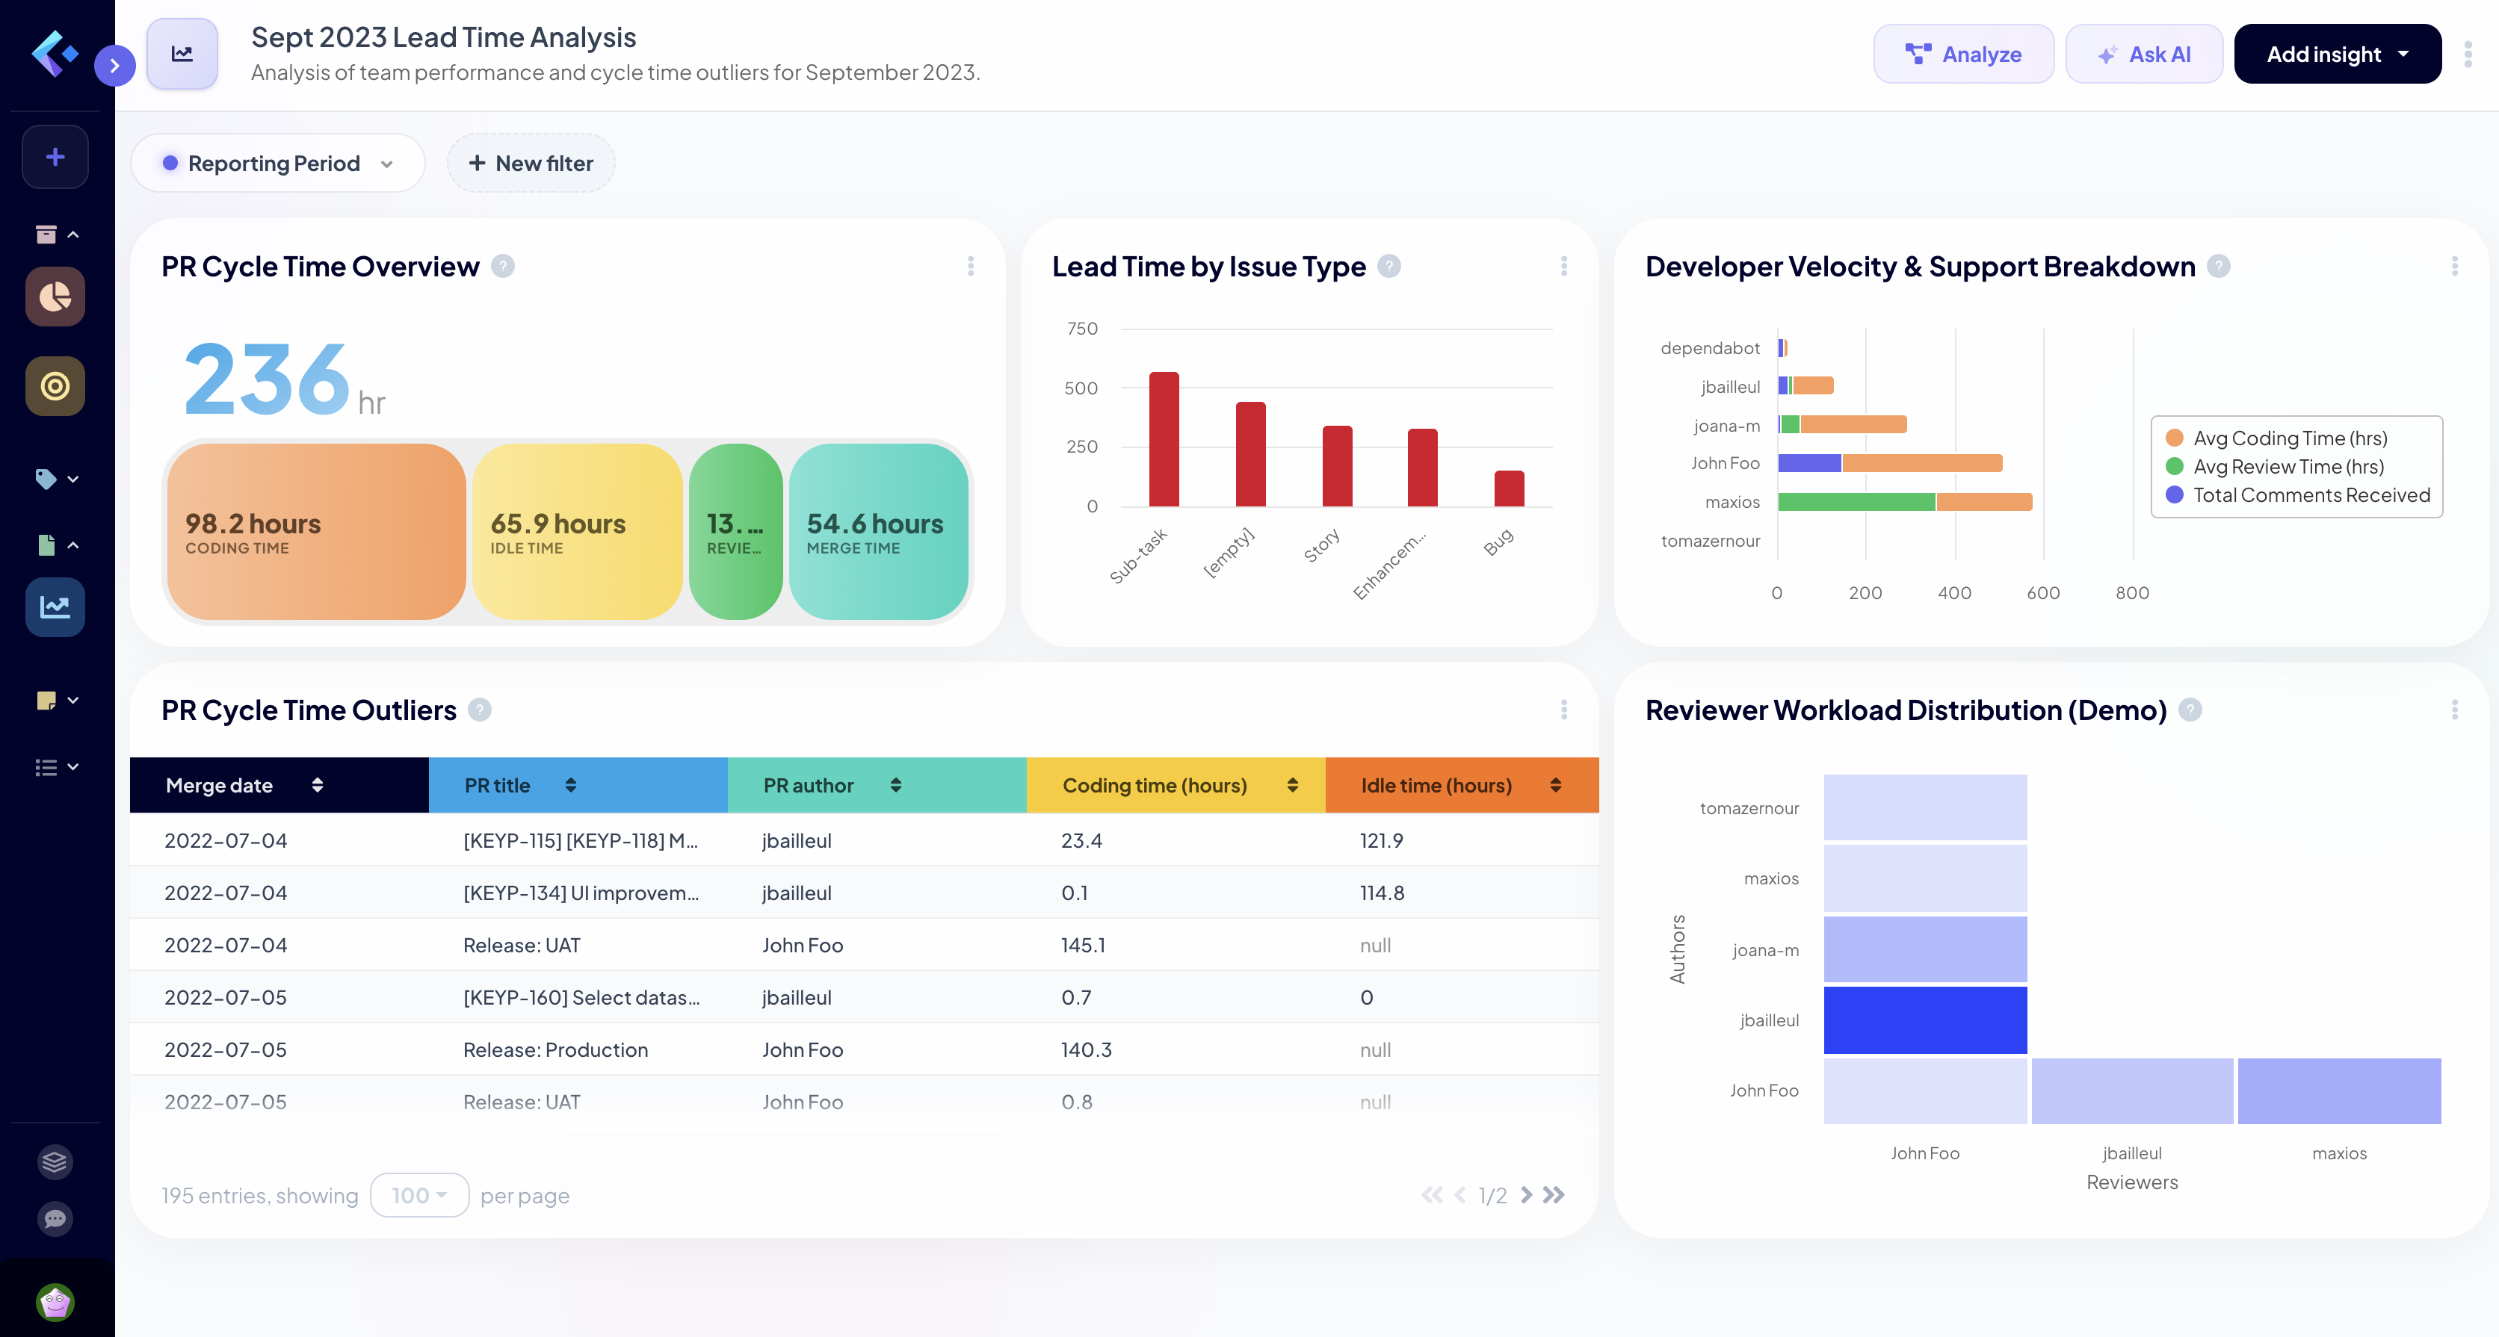Click the dashboard chart icon beside title

coord(182,55)
